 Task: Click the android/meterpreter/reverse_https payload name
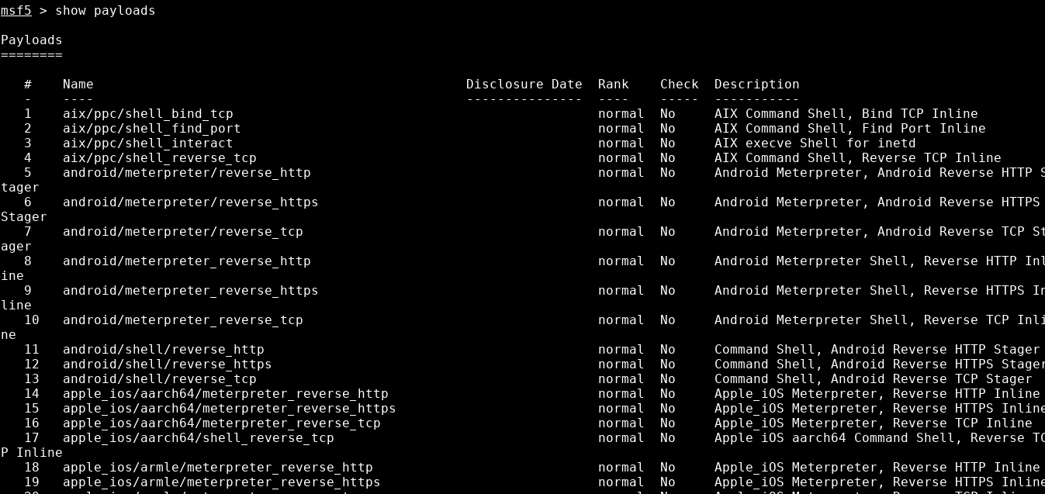pyautogui.click(x=190, y=202)
